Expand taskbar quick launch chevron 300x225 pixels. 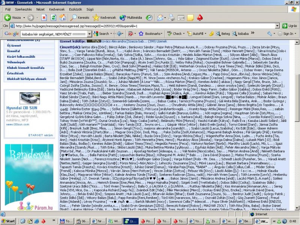tap(54, 220)
